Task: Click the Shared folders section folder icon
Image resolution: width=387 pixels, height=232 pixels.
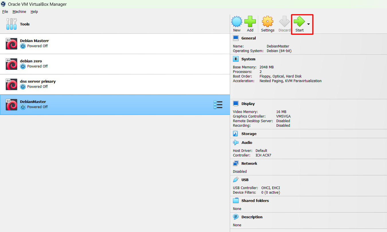Action: tap(236, 201)
